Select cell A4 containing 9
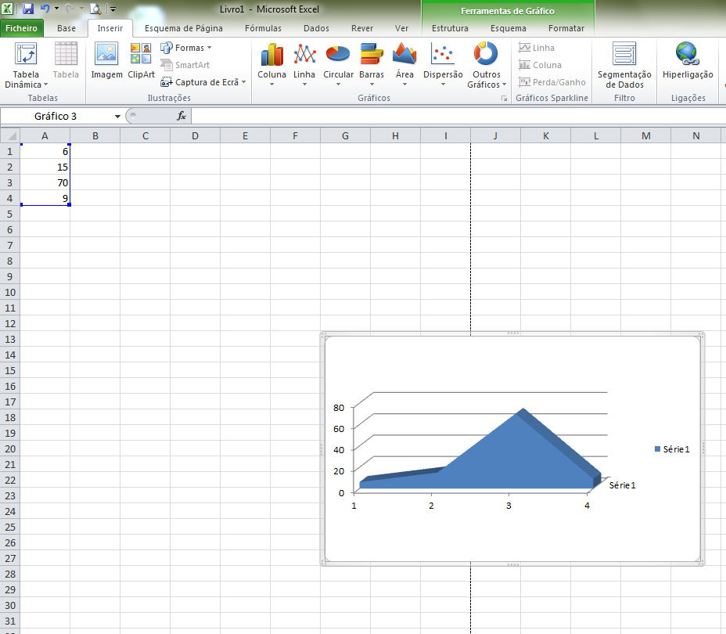 (45, 198)
